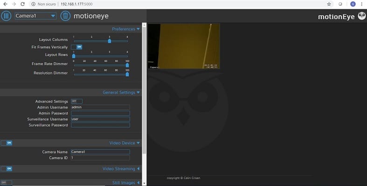
Task: Click the Surveillance Username field
Action: coord(100,119)
